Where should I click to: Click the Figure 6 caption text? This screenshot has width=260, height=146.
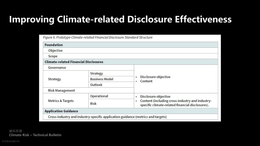pos(98,37)
